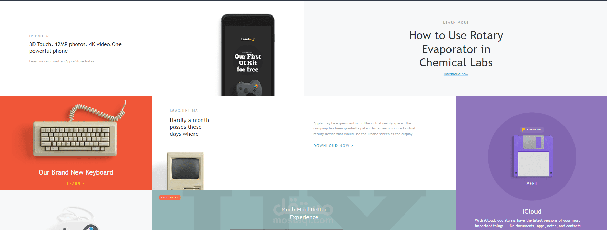The image size is (607, 230).
Task: Click the floppy disk icon
Action: coord(533,156)
